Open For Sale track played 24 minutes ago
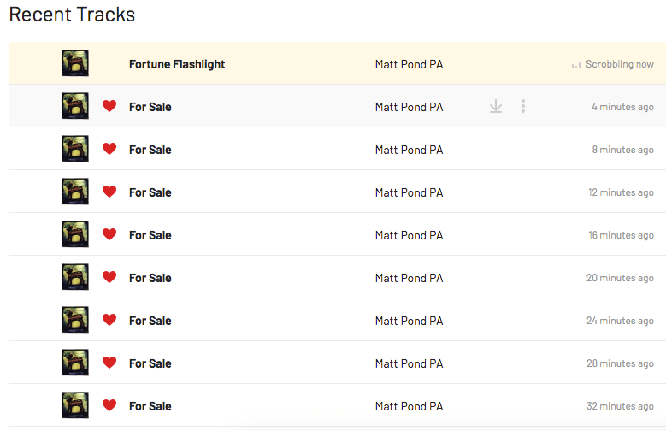 coord(150,321)
